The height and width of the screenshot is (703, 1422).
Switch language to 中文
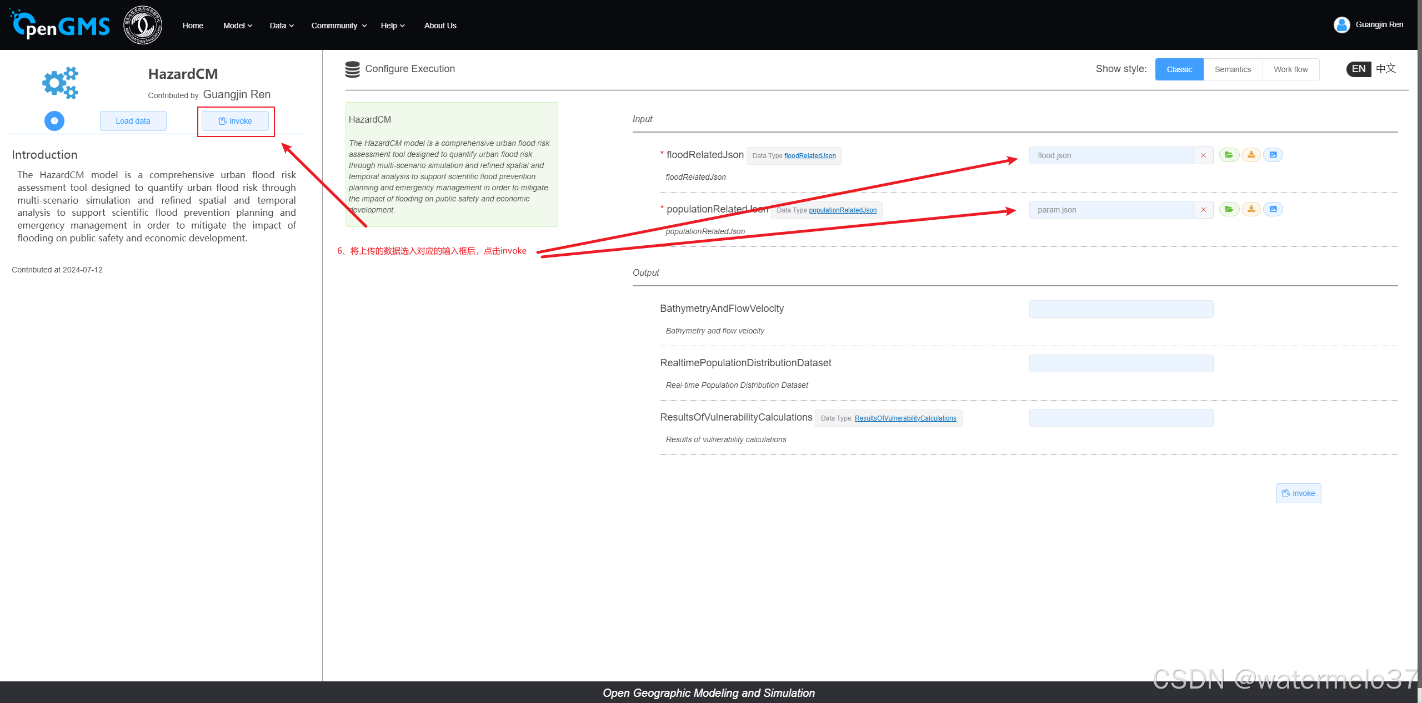(x=1385, y=69)
